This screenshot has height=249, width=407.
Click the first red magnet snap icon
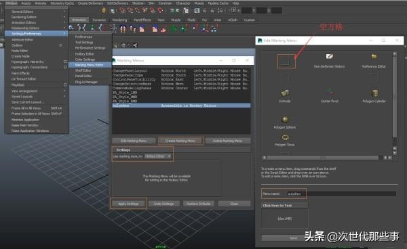coord(122,10)
